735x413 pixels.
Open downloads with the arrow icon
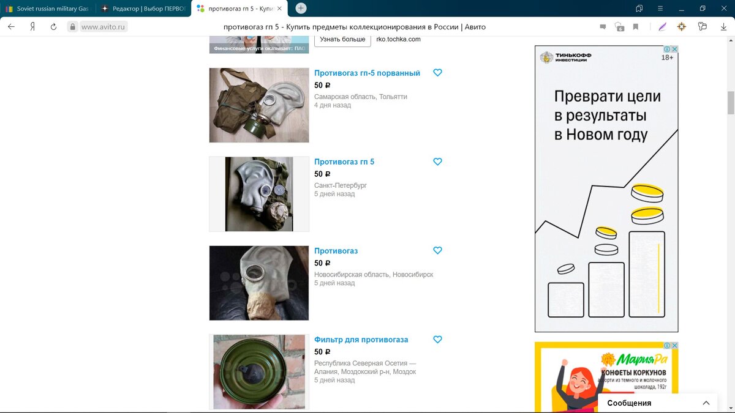click(x=723, y=27)
